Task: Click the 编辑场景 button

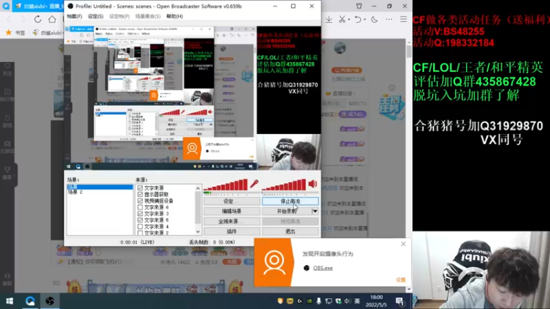Action: point(232,211)
